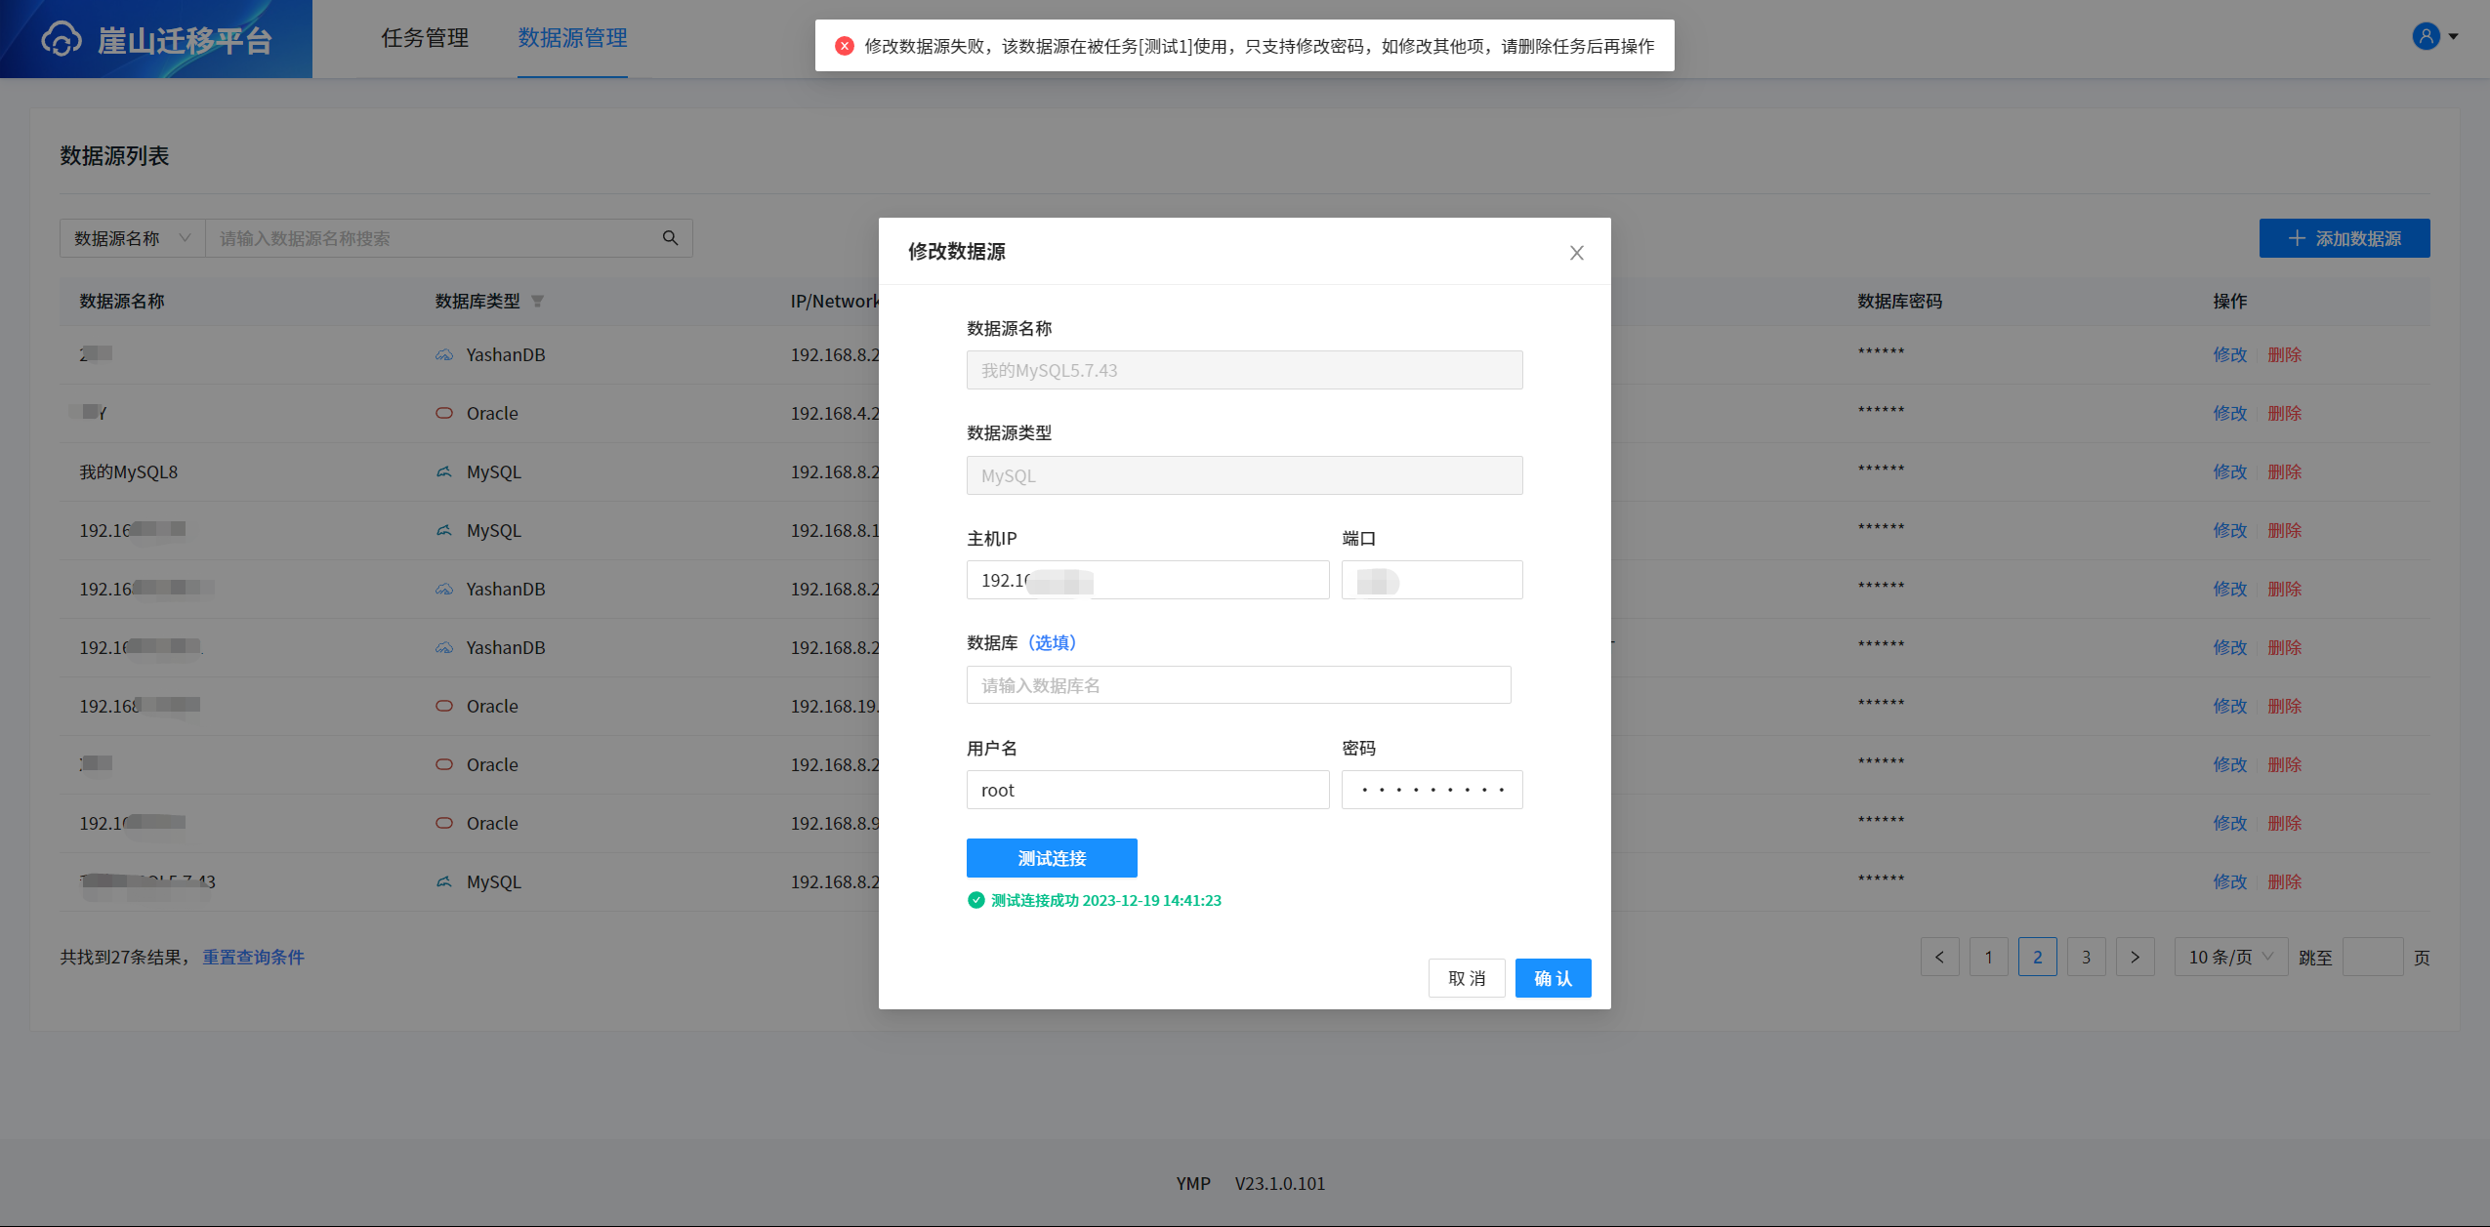This screenshot has width=2490, height=1227.
Task: Go to the next page arrow
Action: [x=2136, y=957]
